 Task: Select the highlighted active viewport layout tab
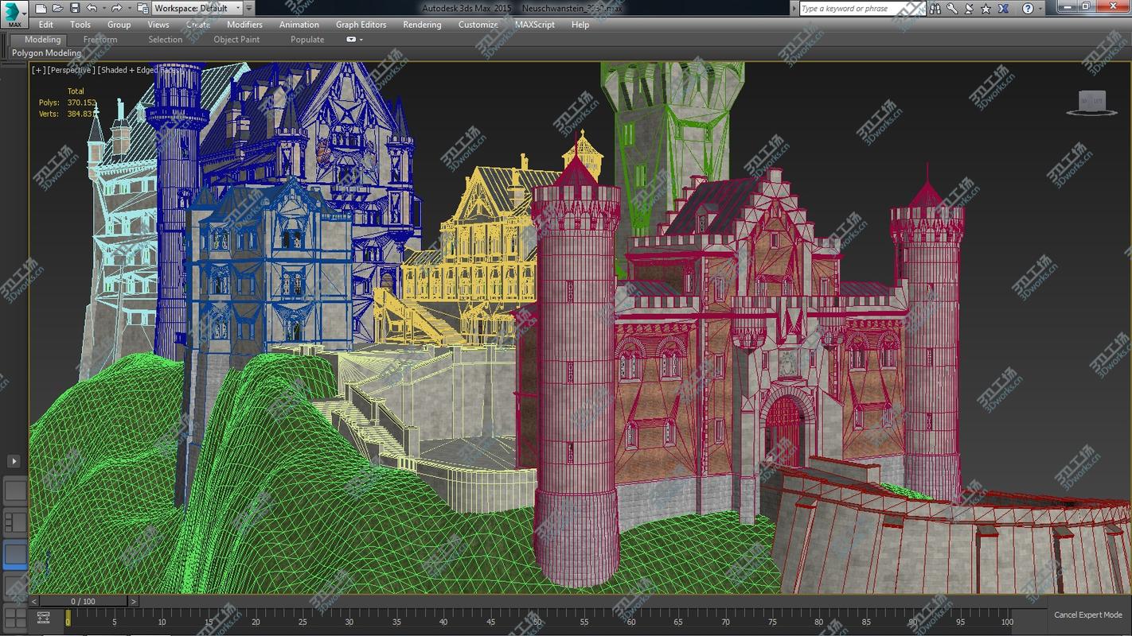coord(15,554)
